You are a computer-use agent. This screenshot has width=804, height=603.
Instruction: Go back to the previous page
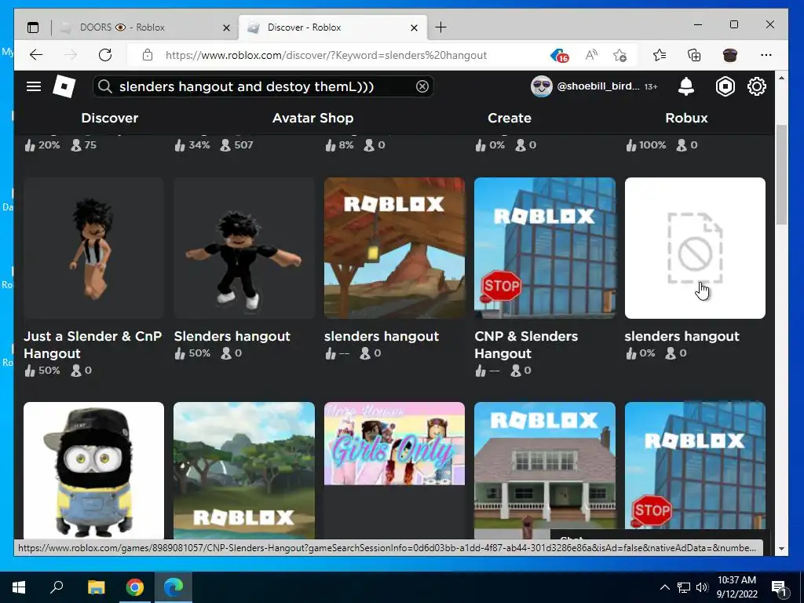click(36, 55)
